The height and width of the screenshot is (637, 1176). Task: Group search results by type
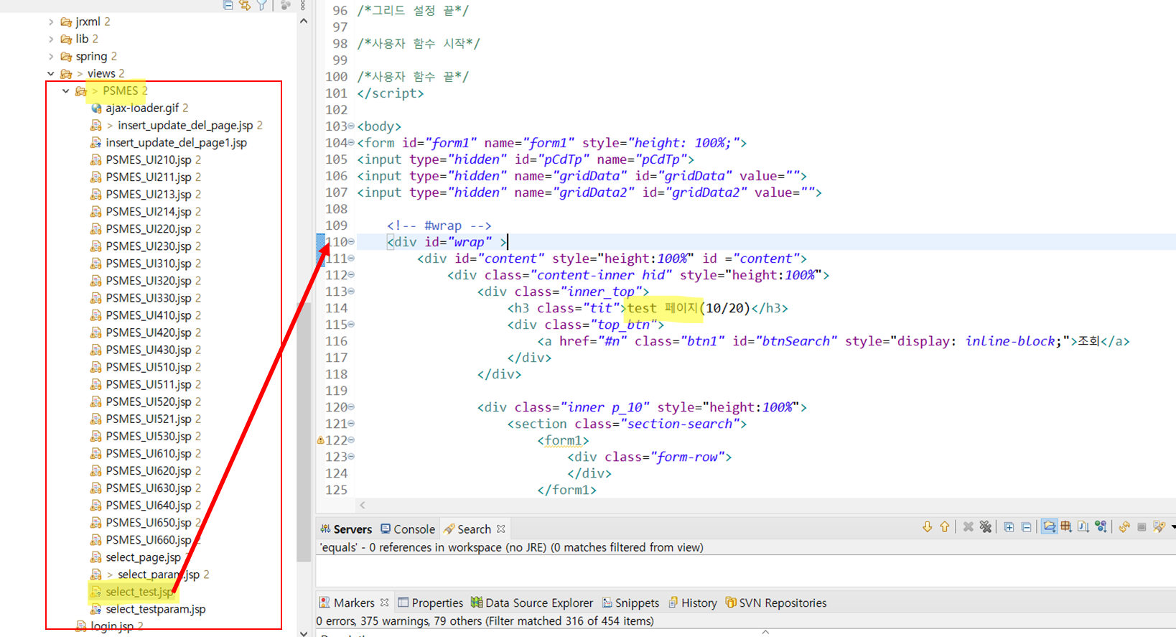point(1101,527)
